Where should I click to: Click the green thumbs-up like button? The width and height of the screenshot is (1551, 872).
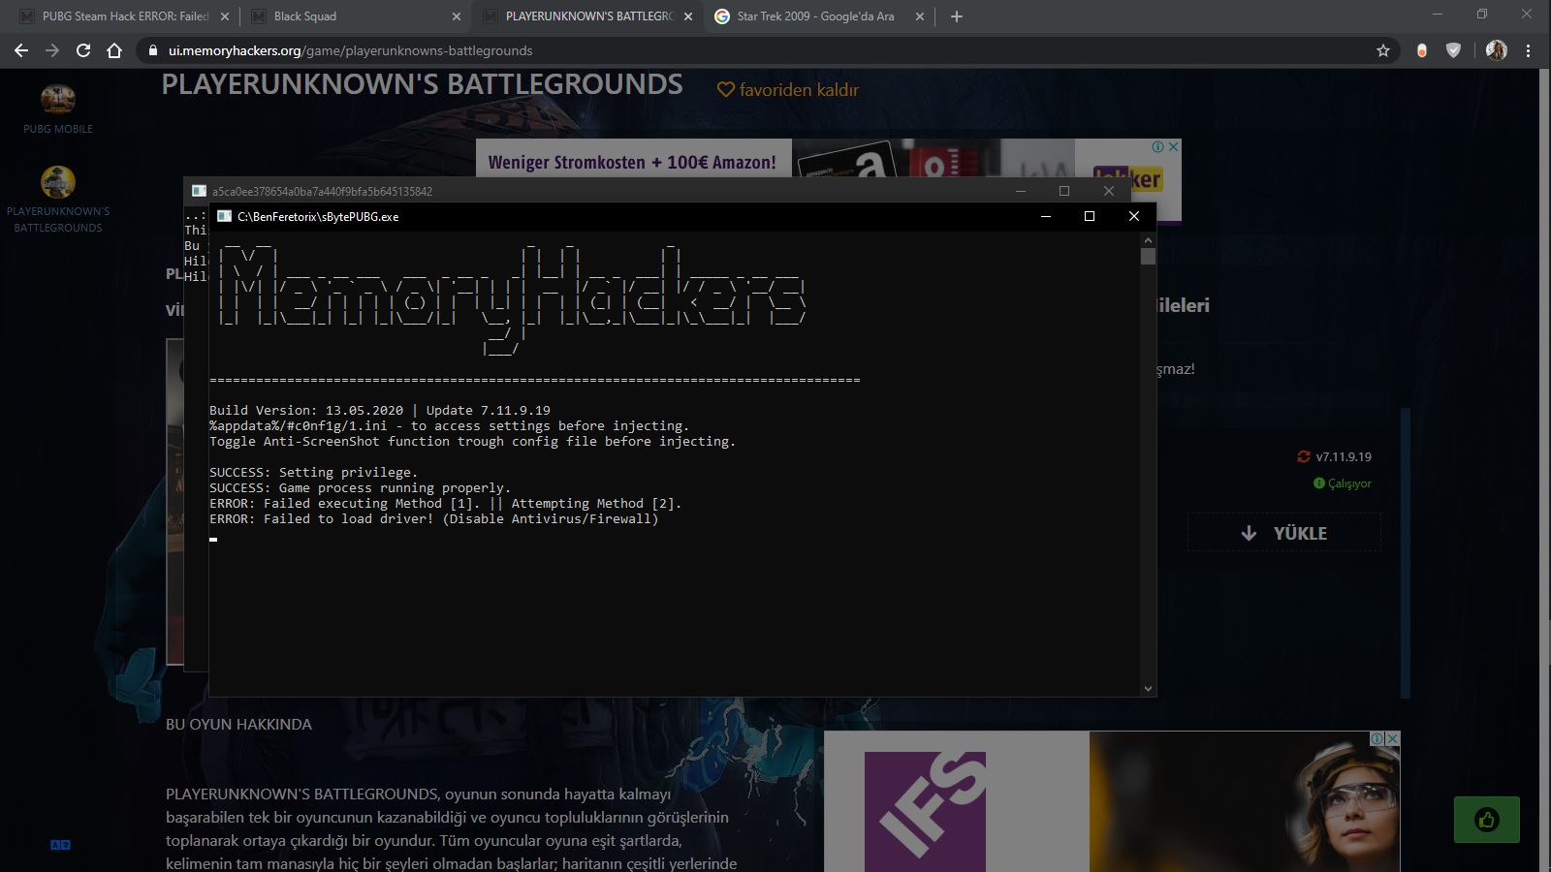click(1486, 820)
